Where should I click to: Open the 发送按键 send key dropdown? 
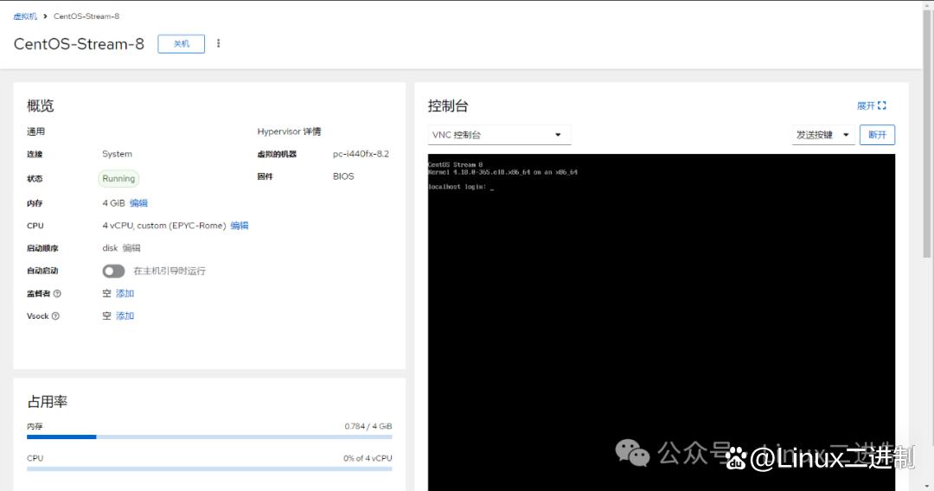click(x=823, y=135)
